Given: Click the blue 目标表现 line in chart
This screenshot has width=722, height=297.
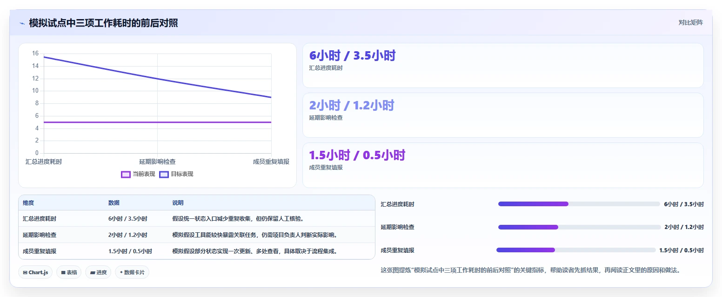Looking at the screenshot, I should tap(157, 79).
